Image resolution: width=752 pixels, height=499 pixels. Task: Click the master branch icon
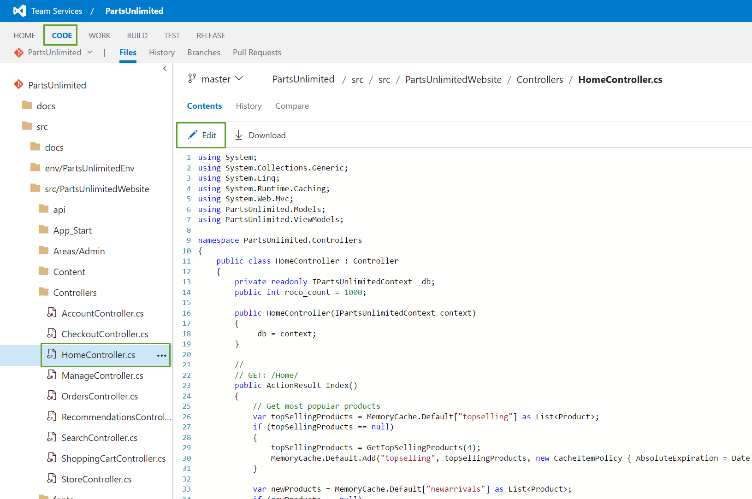[x=192, y=79]
